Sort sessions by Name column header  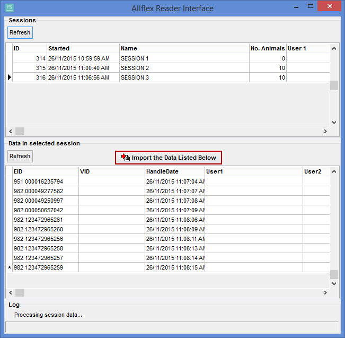(x=184, y=48)
